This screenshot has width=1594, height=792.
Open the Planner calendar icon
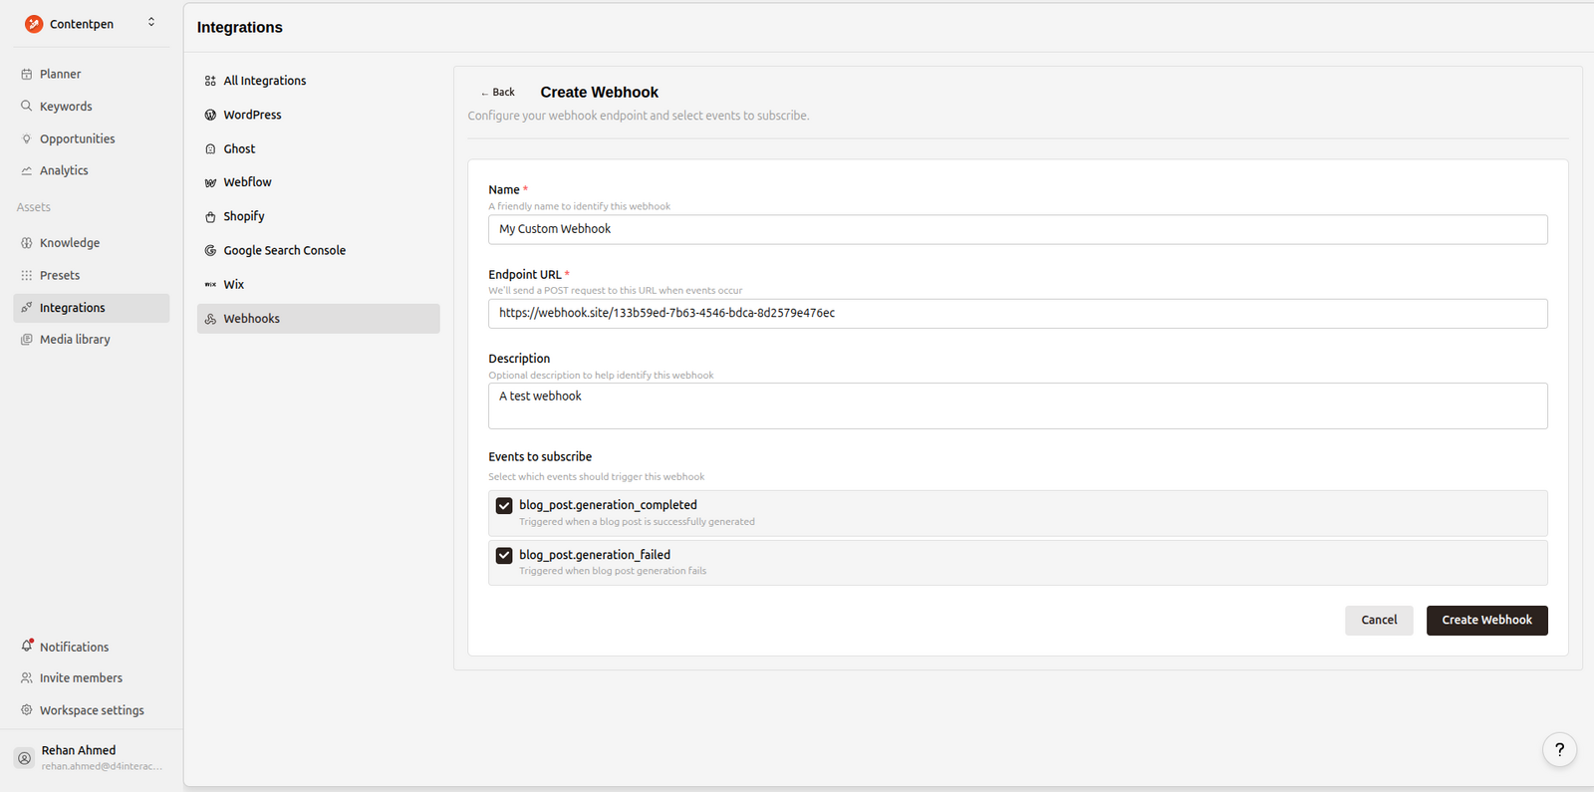(27, 74)
